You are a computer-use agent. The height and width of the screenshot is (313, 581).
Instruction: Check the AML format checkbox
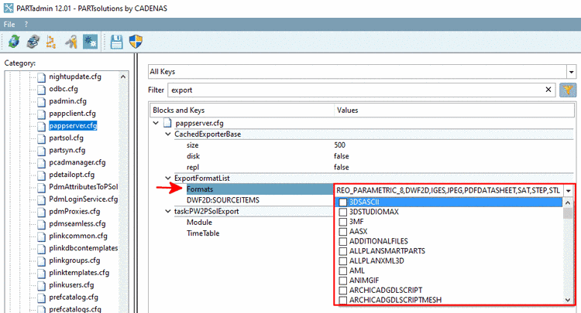tap(343, 270)
